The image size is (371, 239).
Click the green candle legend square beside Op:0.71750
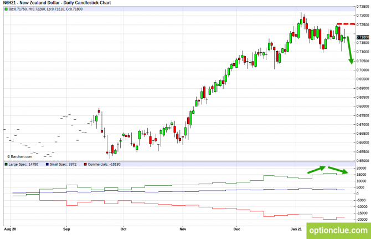point(6,9)
